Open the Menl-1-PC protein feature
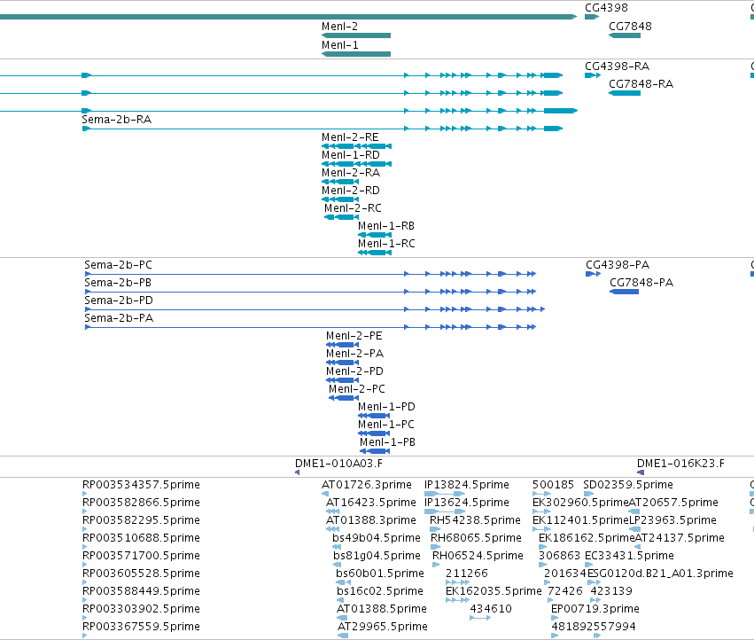Viewport: 754px width, 640px height. coord(374,433)
